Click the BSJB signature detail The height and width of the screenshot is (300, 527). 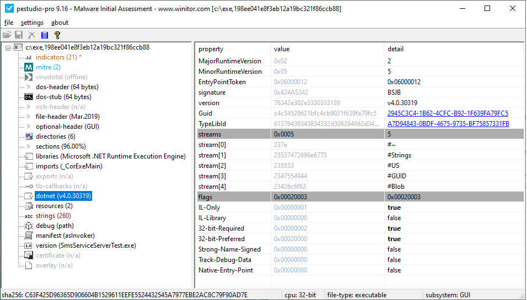pos(394,92)
